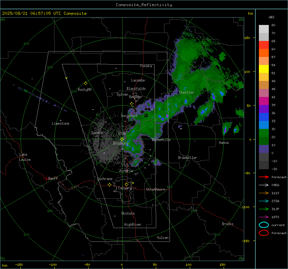Click the asterisk marker above Limestone
The height and width of the screenshot is (269, 288).
60,121
